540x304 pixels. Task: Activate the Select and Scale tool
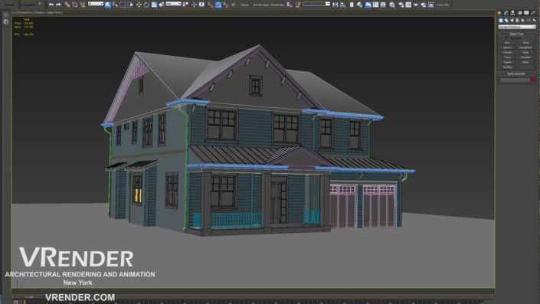(x=154, y=5)
